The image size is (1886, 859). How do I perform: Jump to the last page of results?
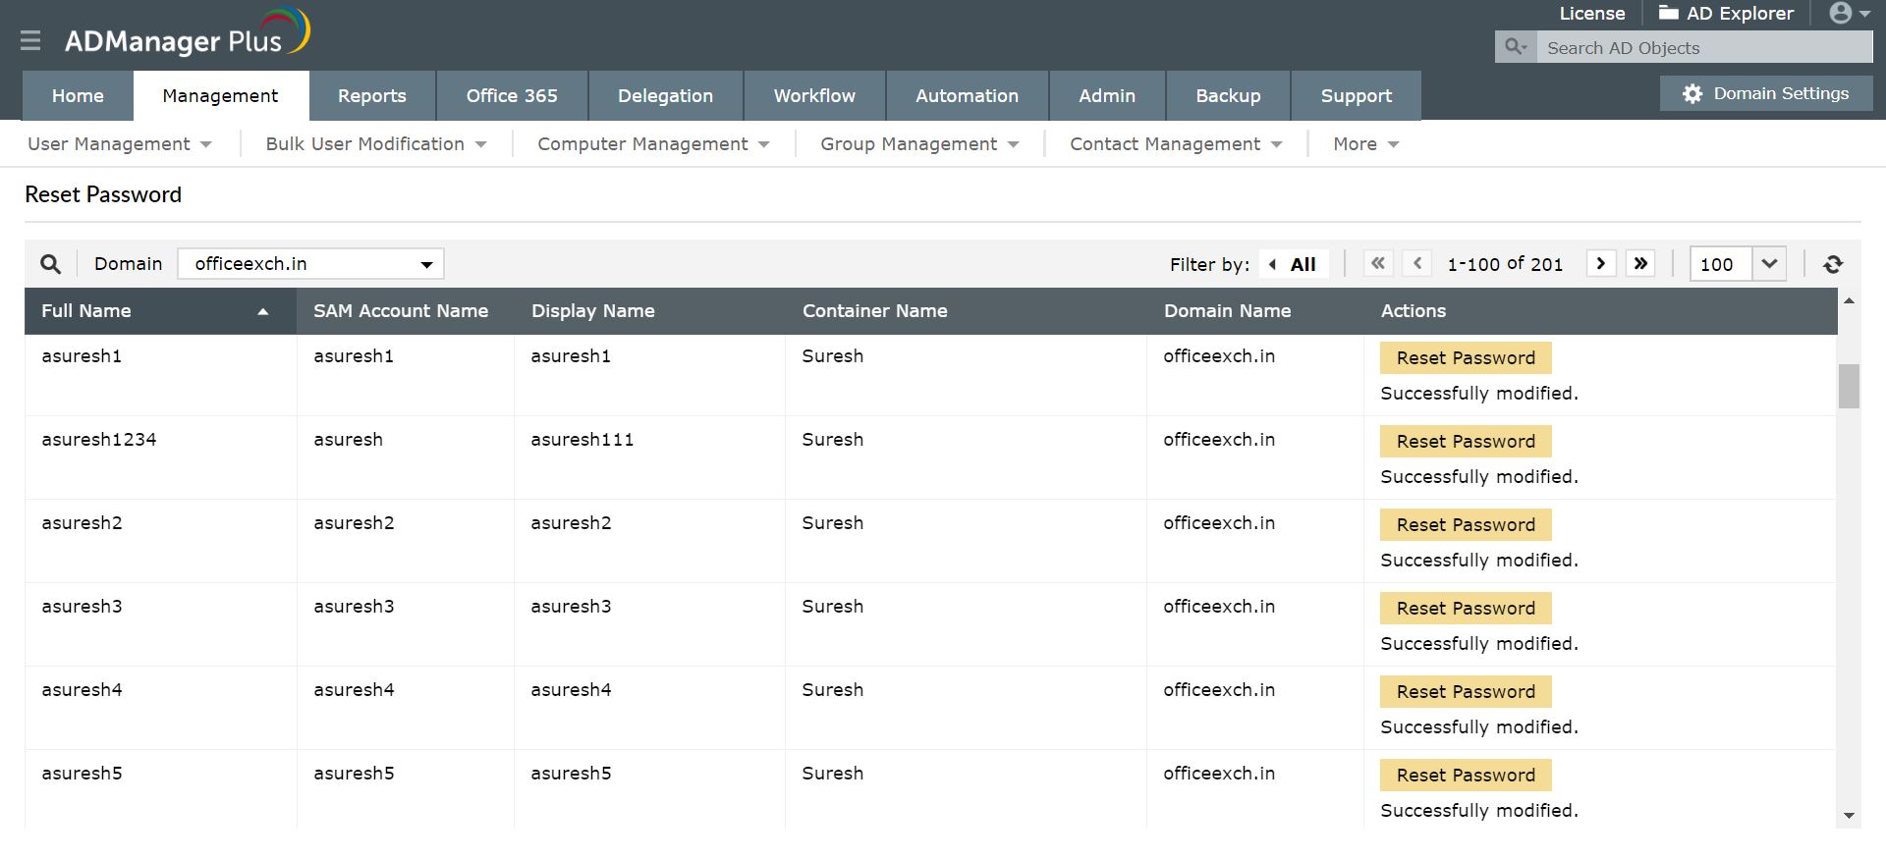(1640, 263)
